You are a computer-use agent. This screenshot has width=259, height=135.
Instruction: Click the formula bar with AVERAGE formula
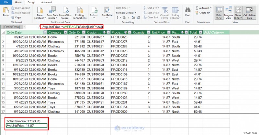[72, 27]
